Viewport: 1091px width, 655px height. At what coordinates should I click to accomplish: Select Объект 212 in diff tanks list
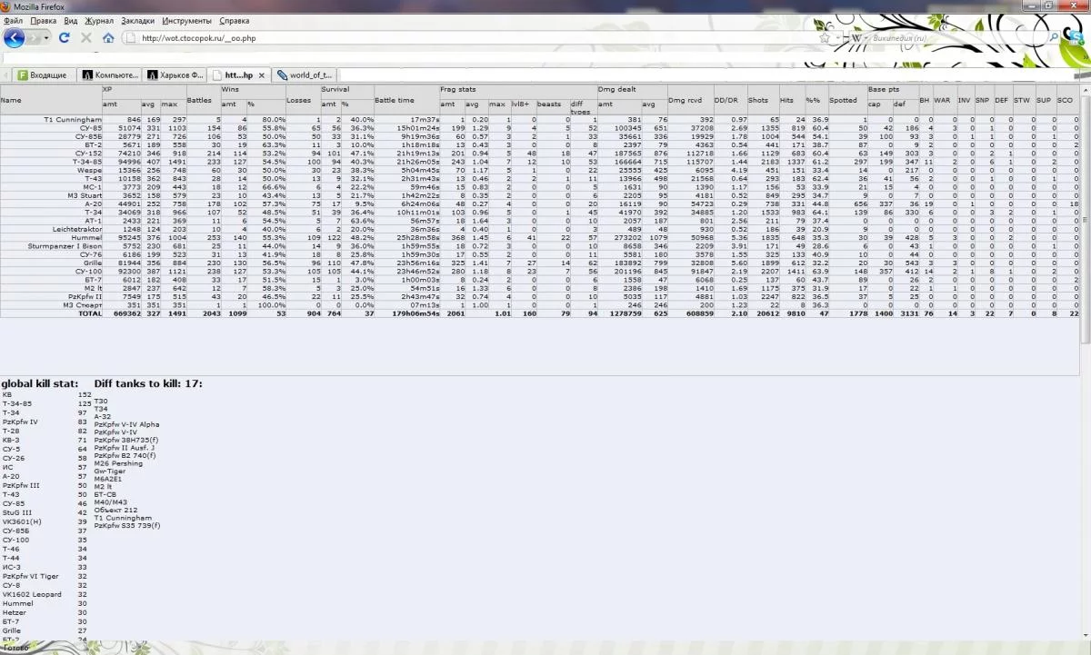coord(115,511)
